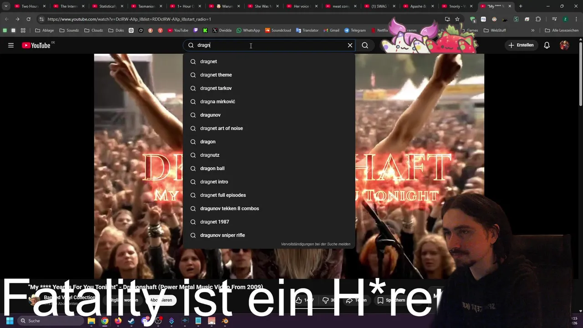Choose the "dragnet art of noise" suggestion
Image resolution: width=583 pixels, height=328 pixels.
tap(269, 128)
